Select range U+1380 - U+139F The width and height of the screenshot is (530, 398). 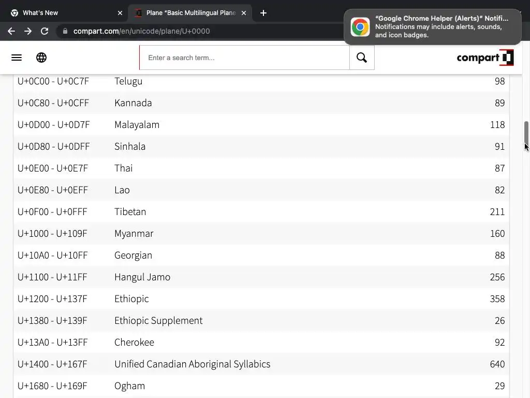coord(52,320)
